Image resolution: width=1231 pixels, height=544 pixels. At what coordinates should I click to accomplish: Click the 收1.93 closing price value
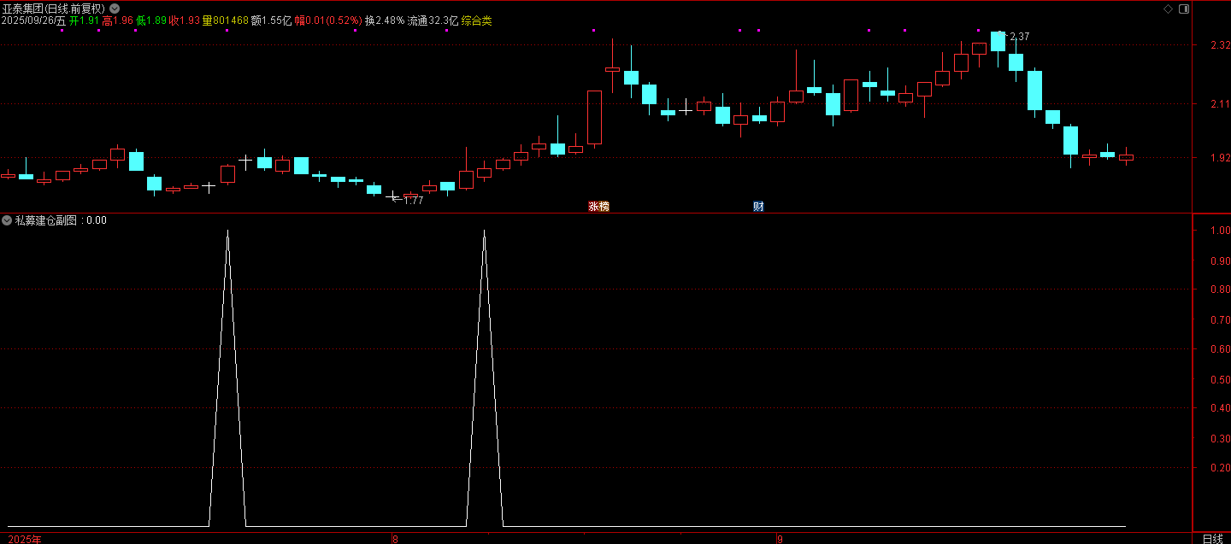(185, 20)
